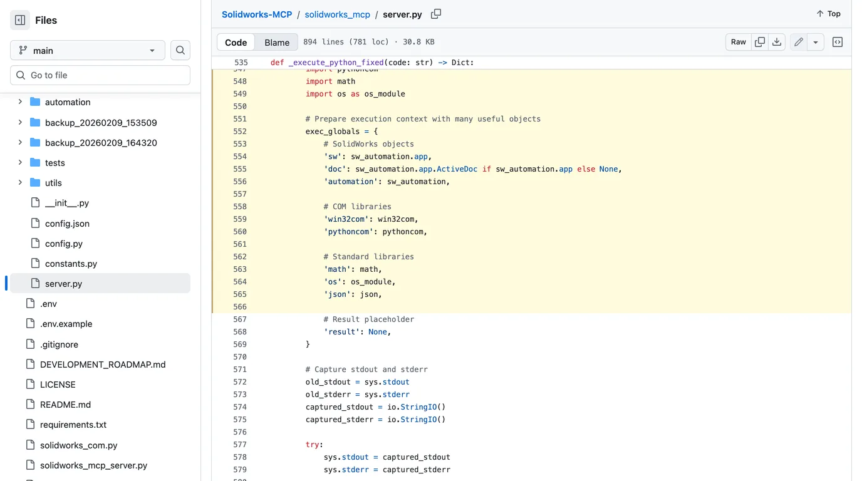Go to solidworks_mcp folder breadcrumb
Screen dimensions: 862x481
[x=337, y=14]
